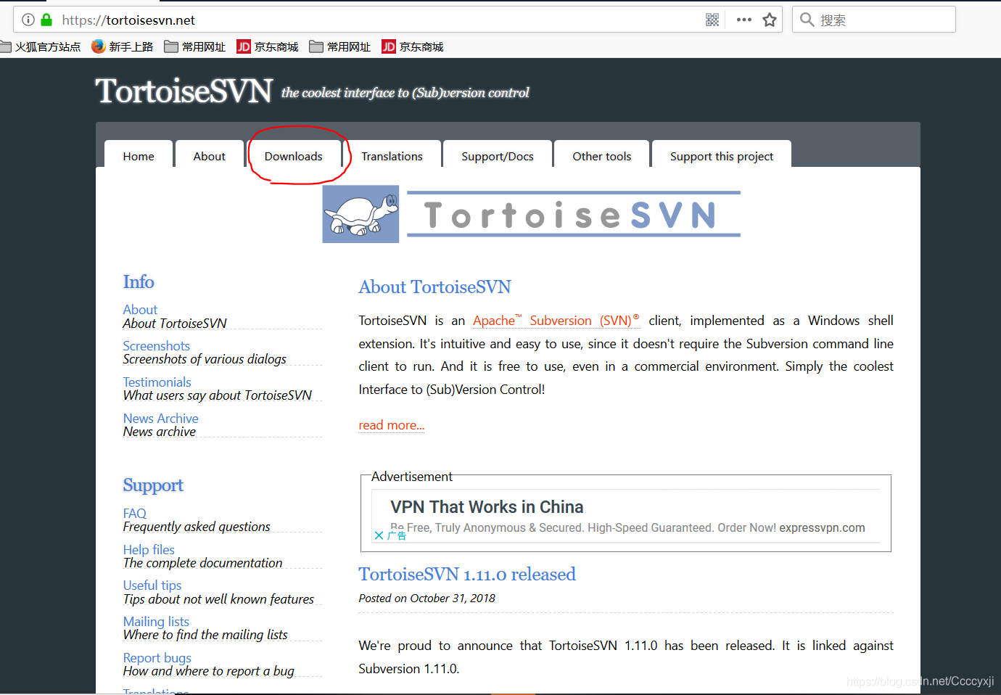Open the Useful tips link
The width and height of the screenshot is (1001, 695).
click(x=152, y=585)
